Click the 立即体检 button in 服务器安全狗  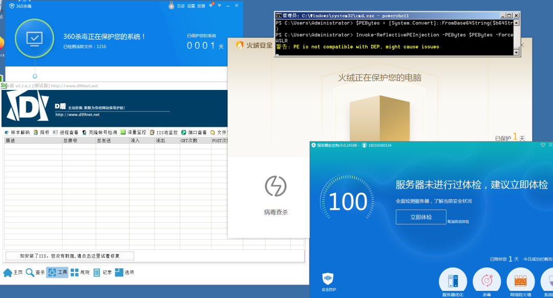[421, 217]
